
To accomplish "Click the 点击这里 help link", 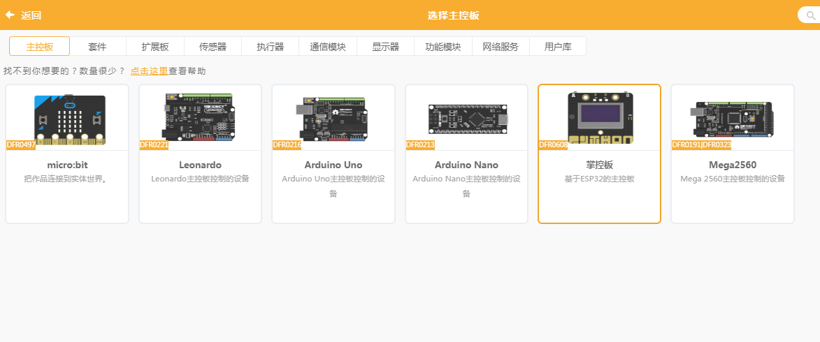I will coord(149,71).
